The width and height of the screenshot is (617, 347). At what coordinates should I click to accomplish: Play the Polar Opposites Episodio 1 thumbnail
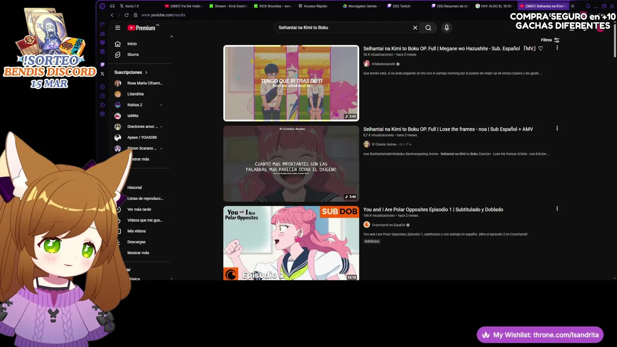point(291,243)
